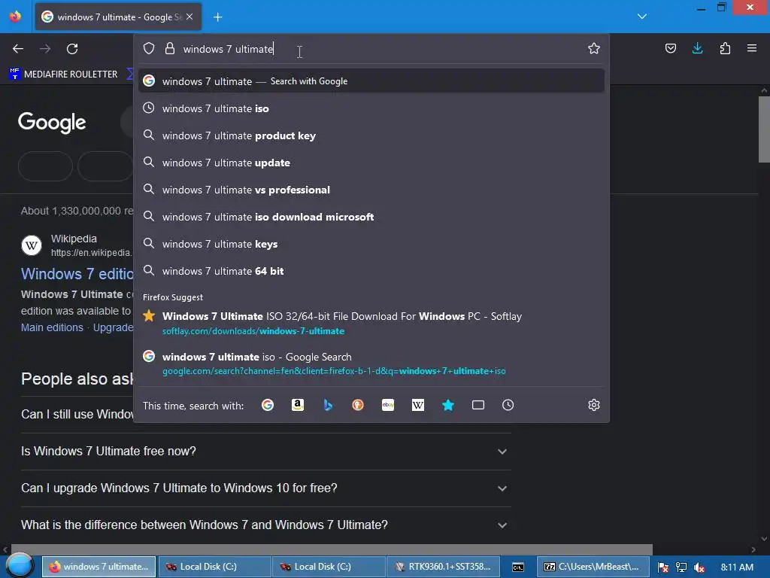
Task: Open the Downloads panel arrow icon
Action: [x=697, y=48]
